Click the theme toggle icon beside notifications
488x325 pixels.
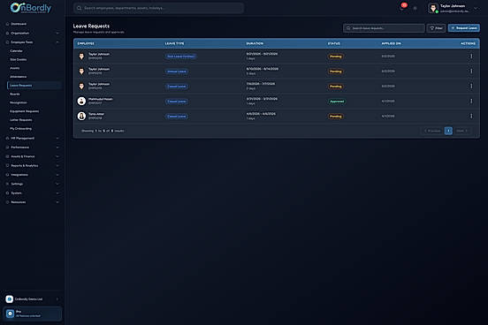coord(415,8)
